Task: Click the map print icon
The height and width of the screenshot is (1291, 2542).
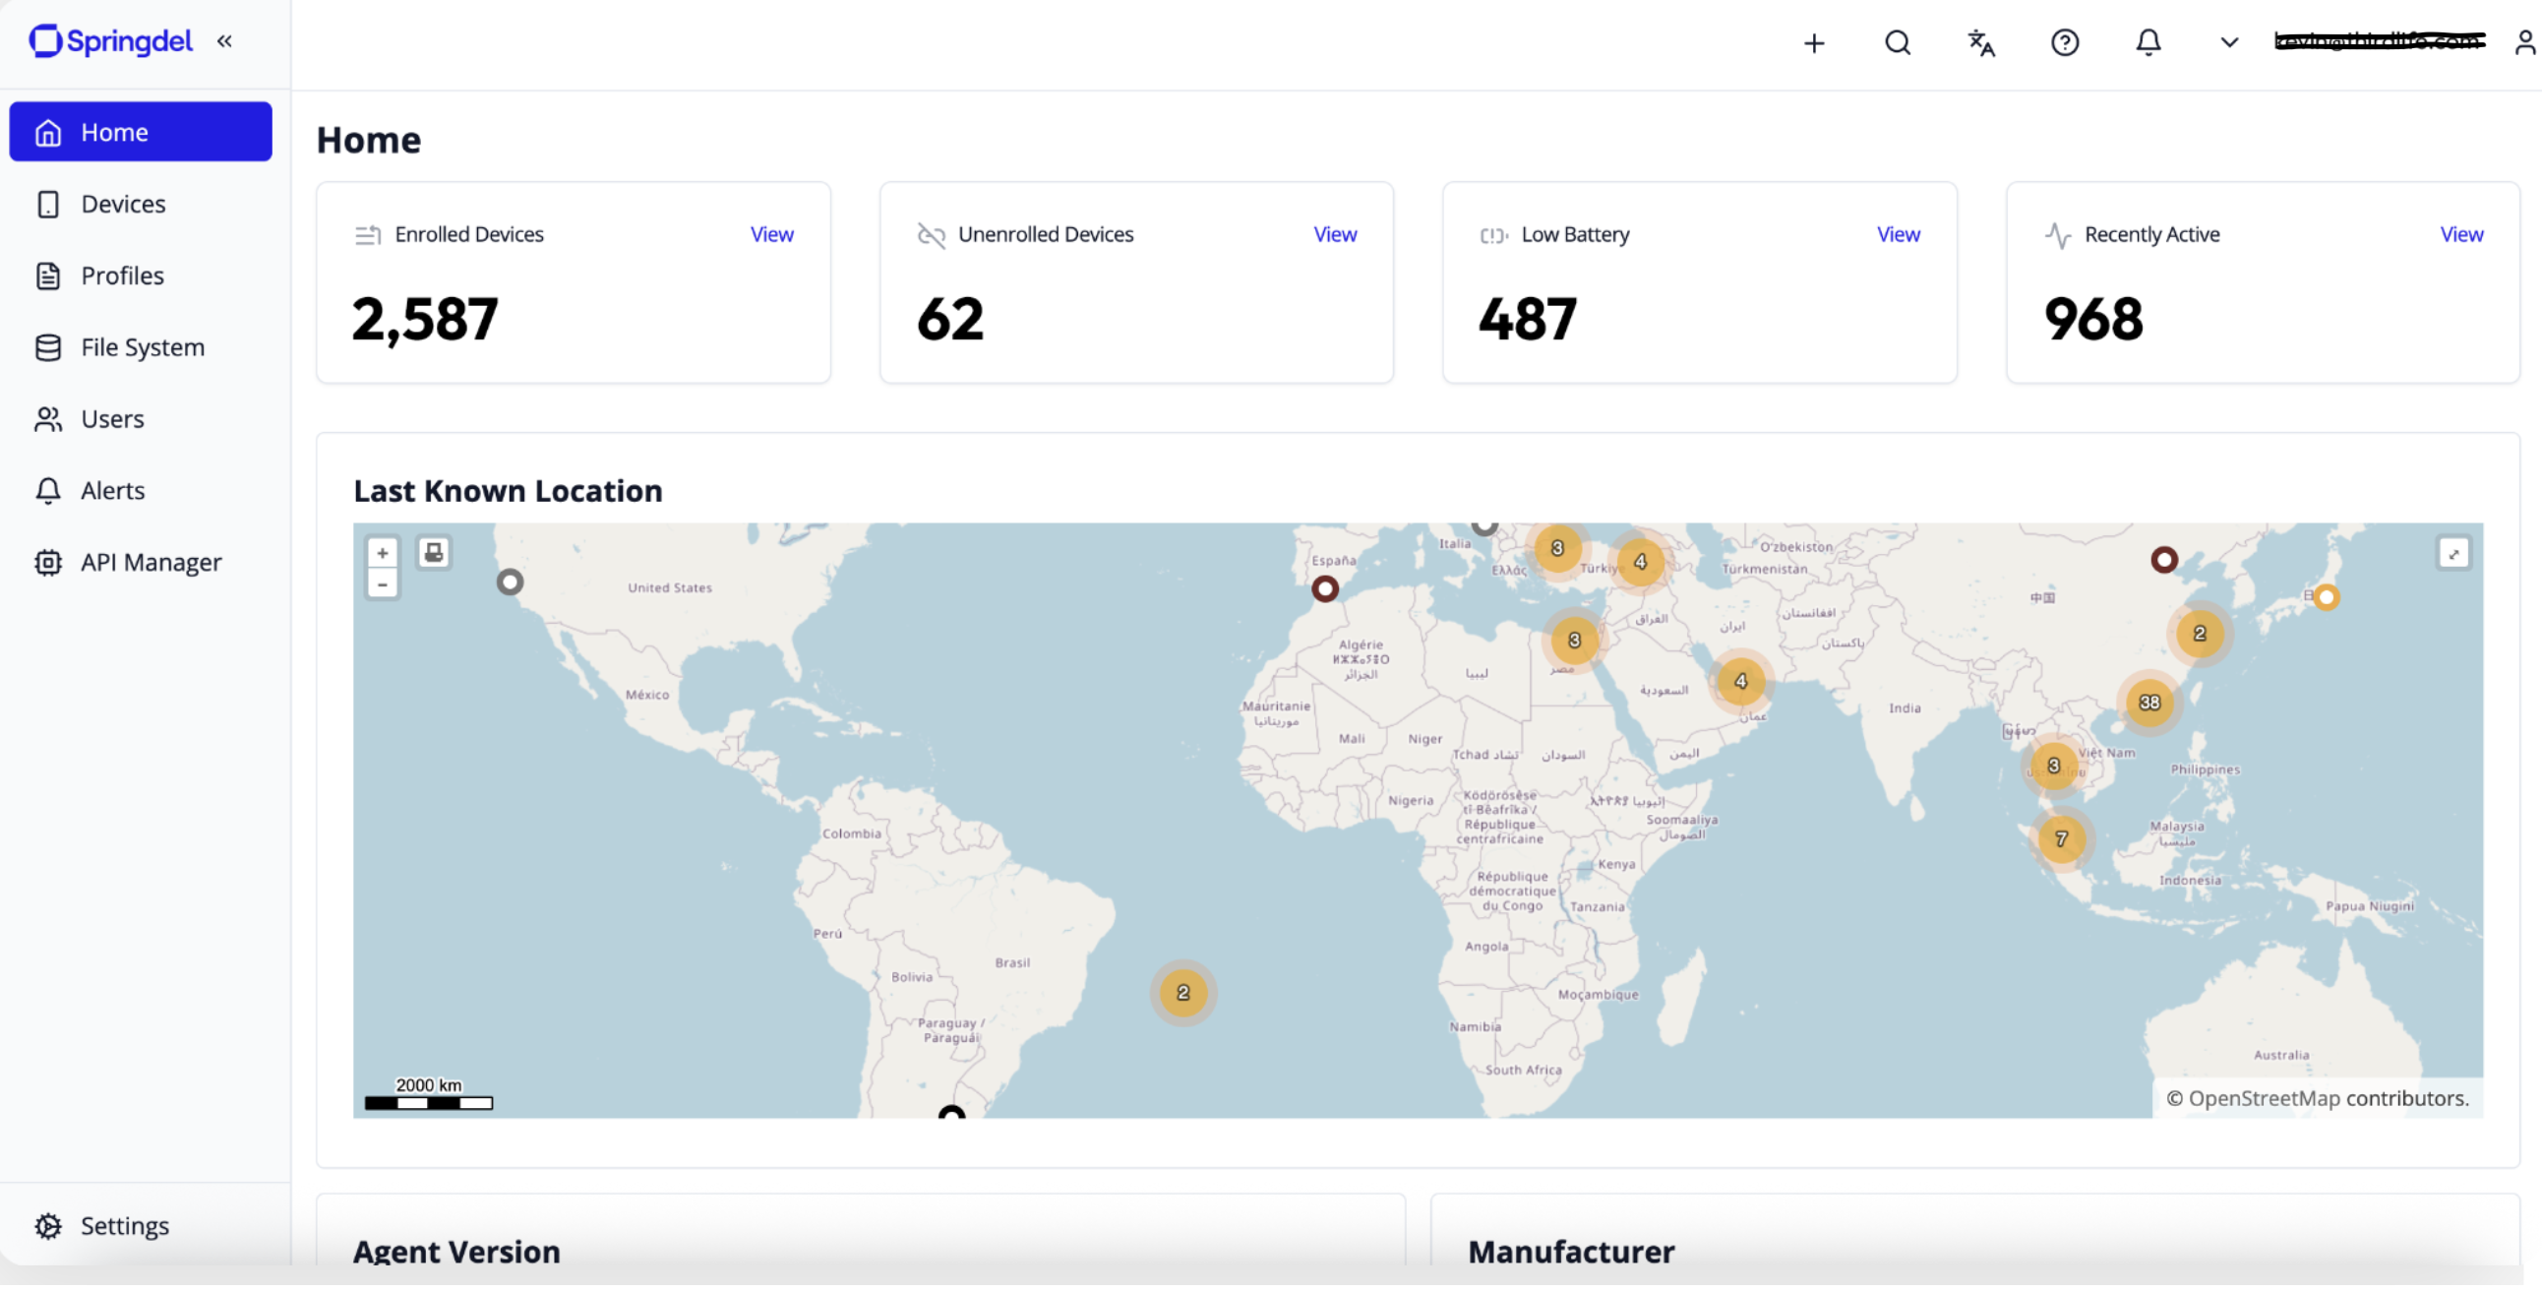Action: pos(433,553)
